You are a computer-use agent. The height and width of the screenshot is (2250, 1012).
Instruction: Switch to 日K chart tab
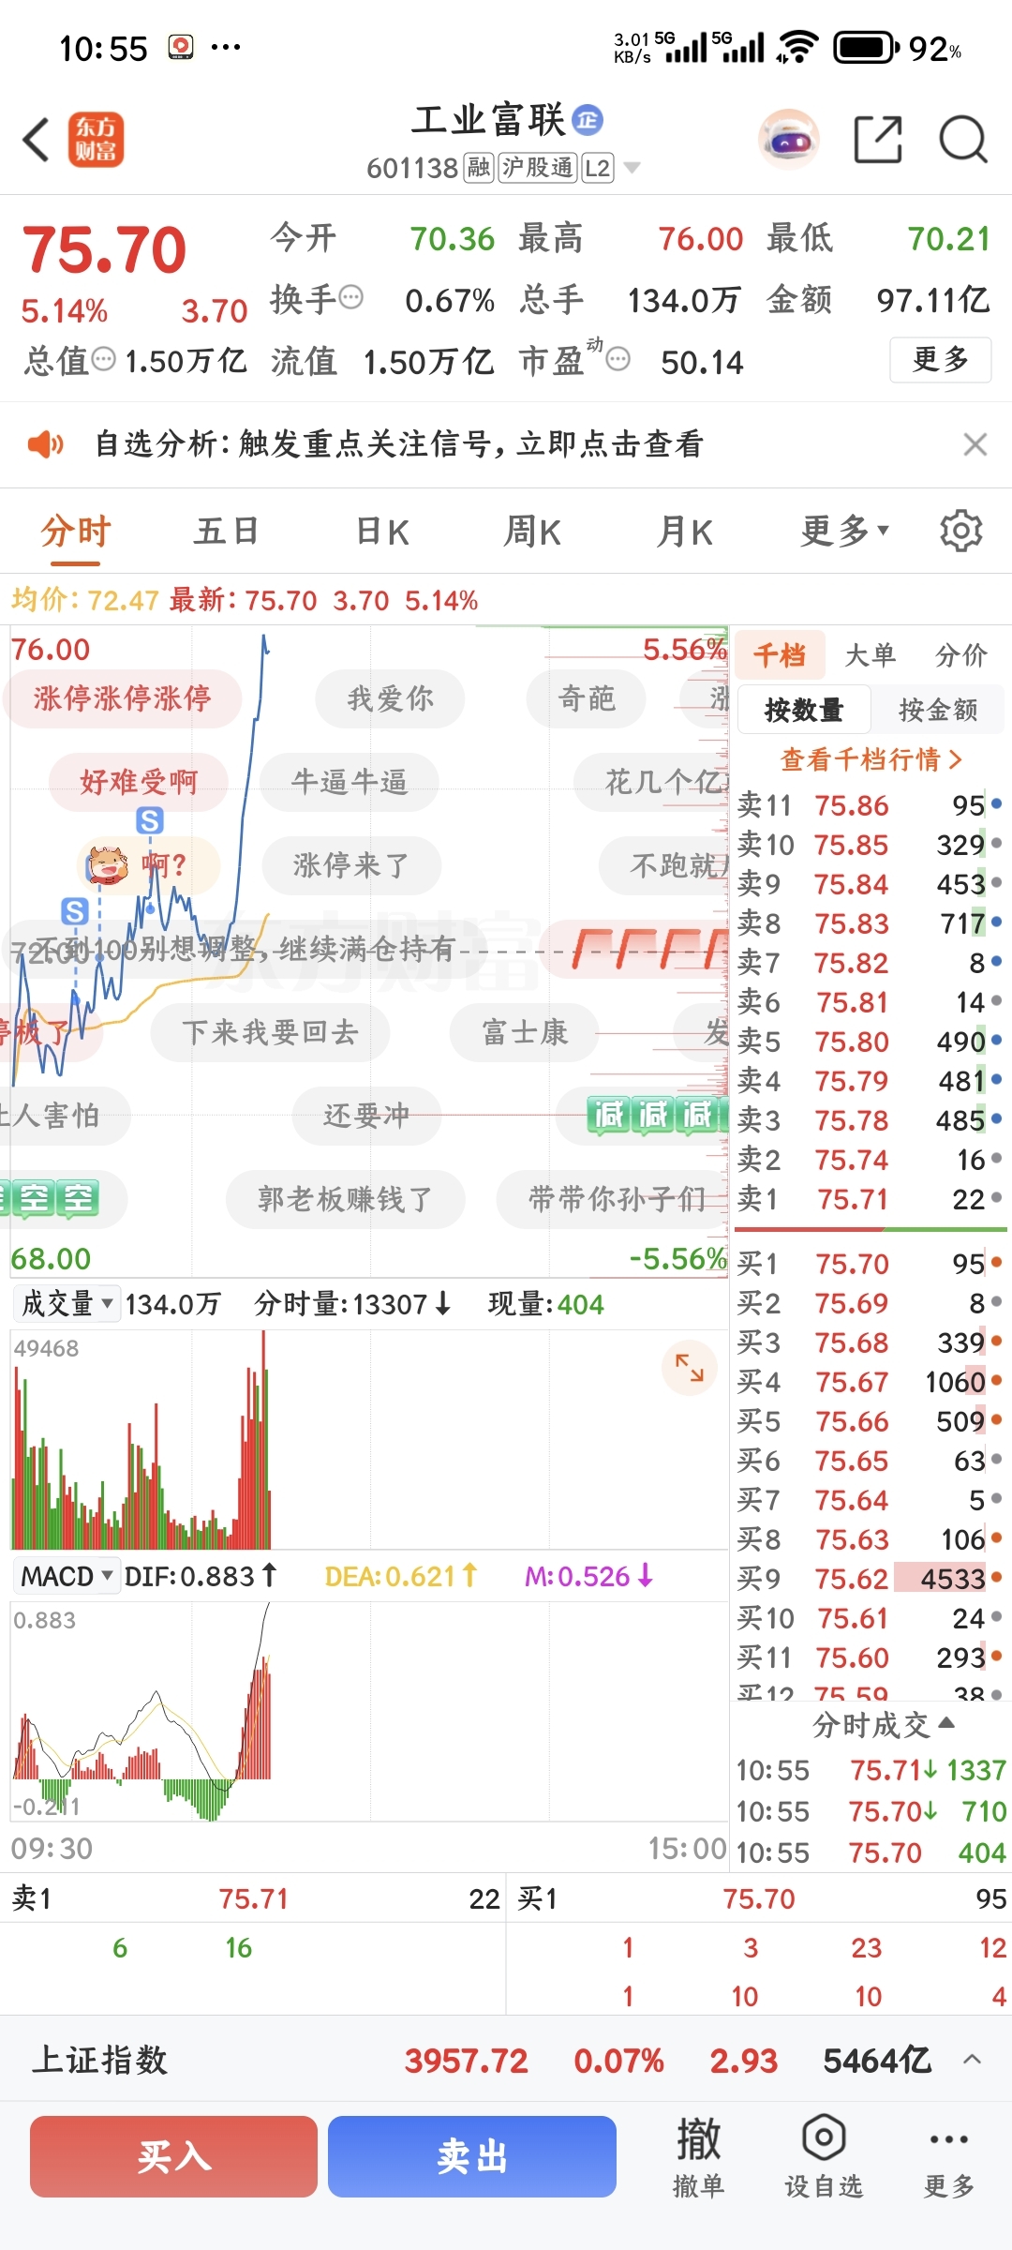pos(383,532)
